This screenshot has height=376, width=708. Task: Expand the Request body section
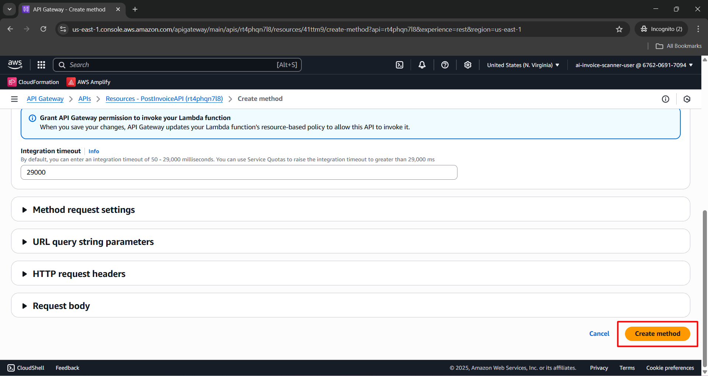pyautogui.click(x=61, y=306)
